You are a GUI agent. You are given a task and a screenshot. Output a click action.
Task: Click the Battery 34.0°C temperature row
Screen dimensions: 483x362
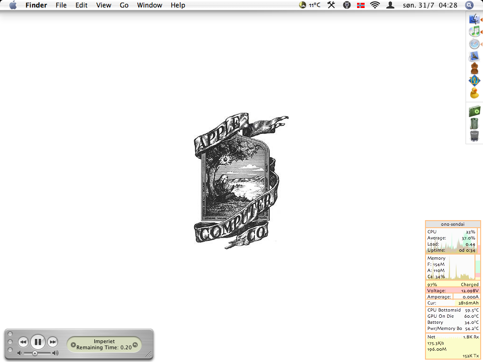(x=453, y=322)
